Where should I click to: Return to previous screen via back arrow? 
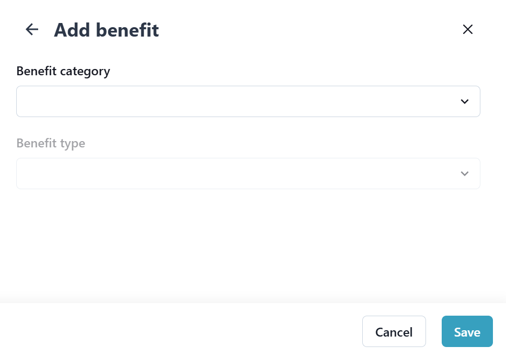[32, 29]
